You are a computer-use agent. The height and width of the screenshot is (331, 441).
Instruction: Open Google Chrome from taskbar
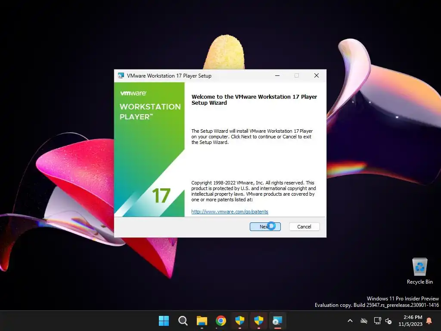click(x=221, y=321)
